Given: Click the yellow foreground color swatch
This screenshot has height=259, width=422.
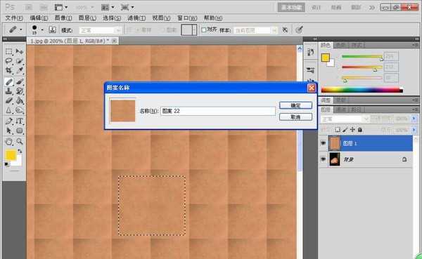Looking at the screenshot, I should coord(11,155).
